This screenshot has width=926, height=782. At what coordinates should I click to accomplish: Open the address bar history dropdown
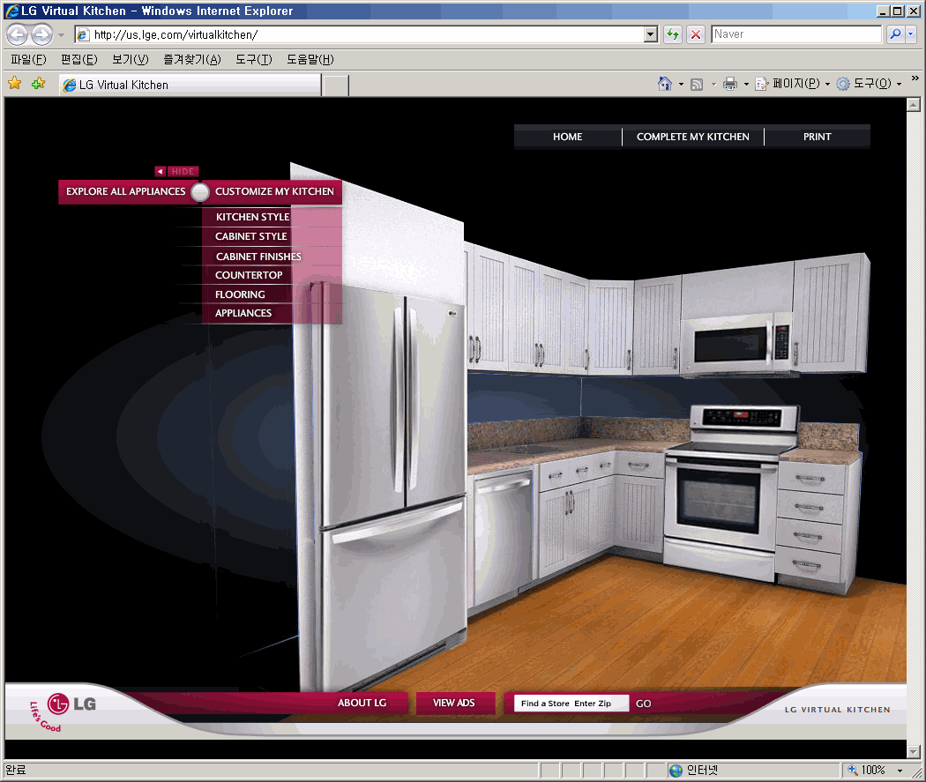(651, 34)
